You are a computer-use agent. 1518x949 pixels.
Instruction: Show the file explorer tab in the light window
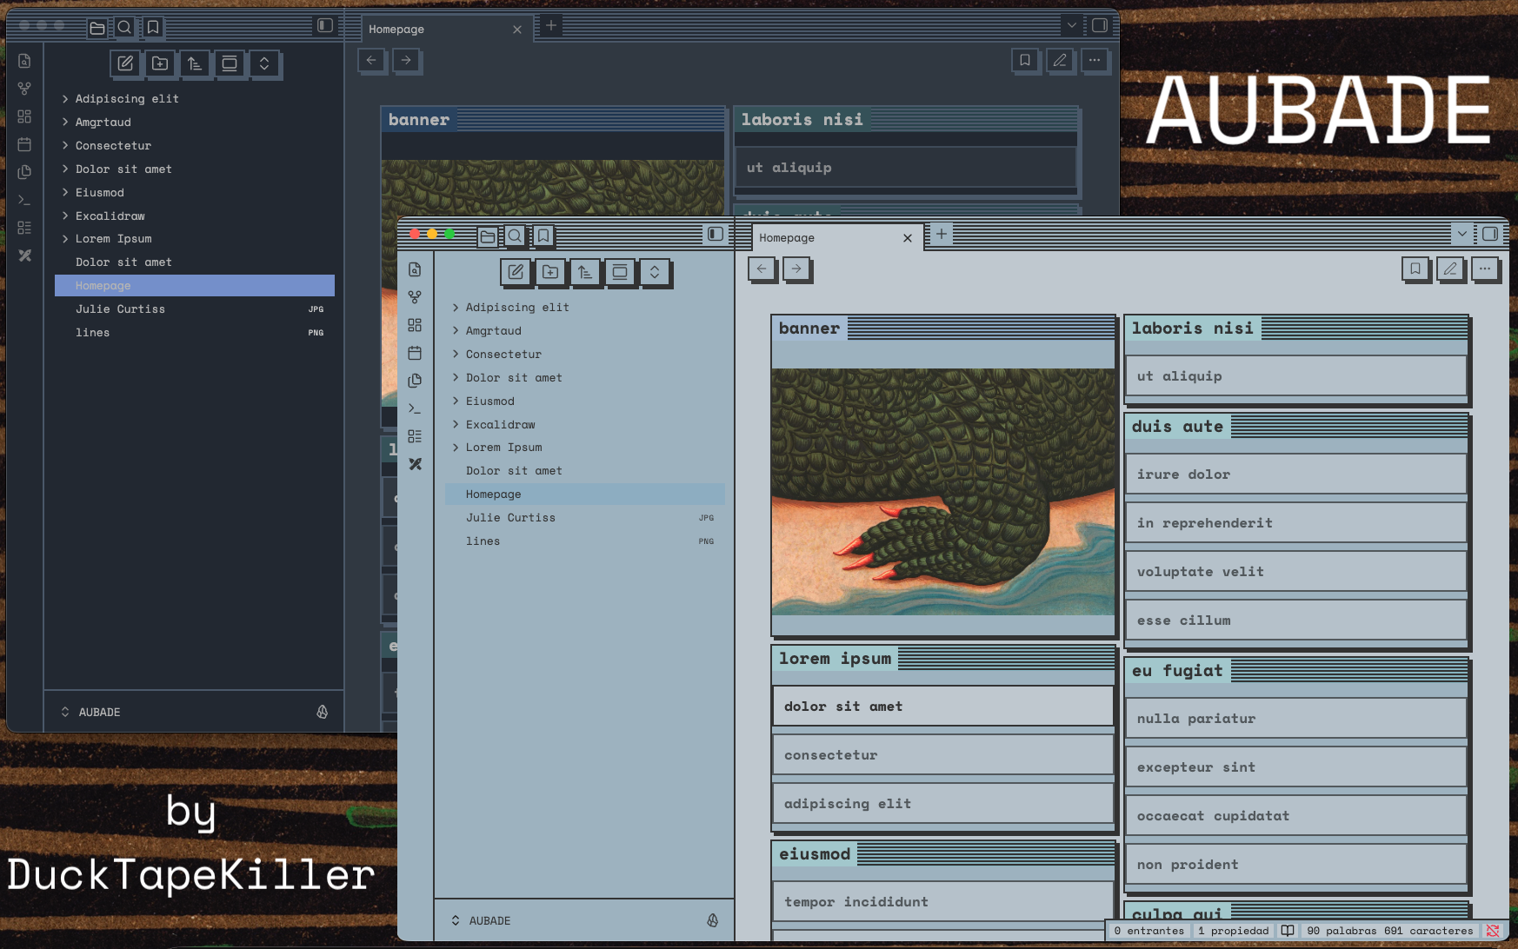point(488,236)
